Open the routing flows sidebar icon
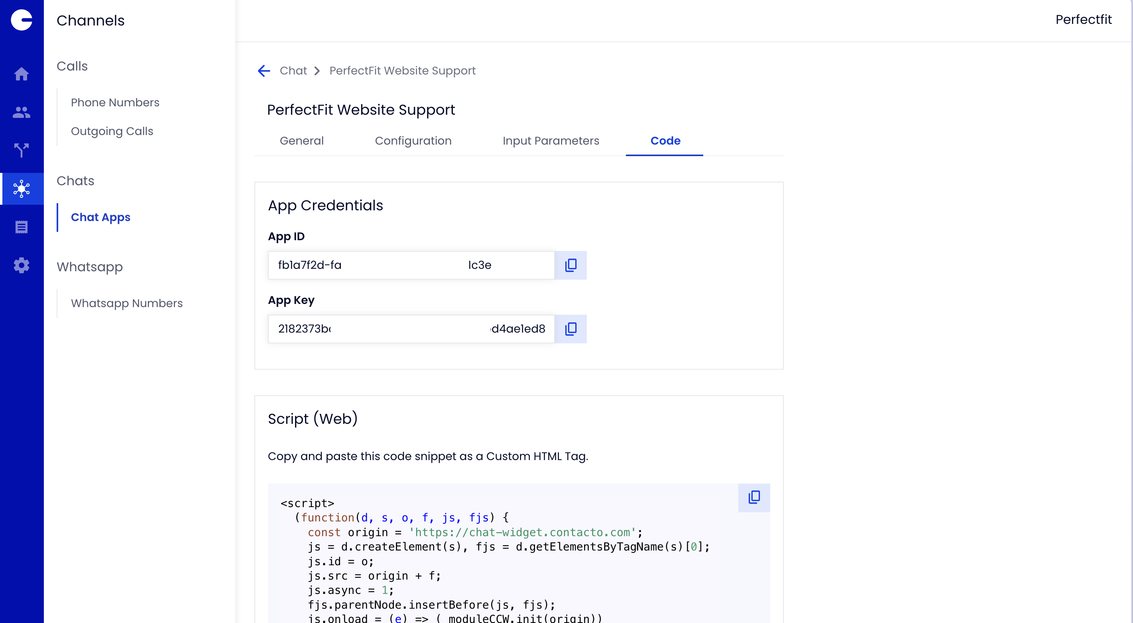This screenshot has height=623, width=1133. 22,150
